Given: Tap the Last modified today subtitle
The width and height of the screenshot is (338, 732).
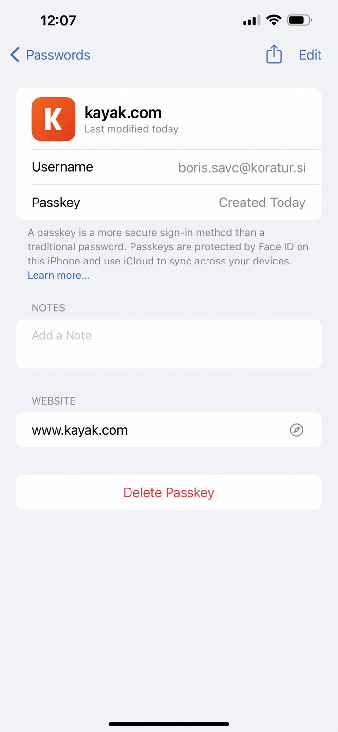Looking at the screenshot, I should click(131, 129).
